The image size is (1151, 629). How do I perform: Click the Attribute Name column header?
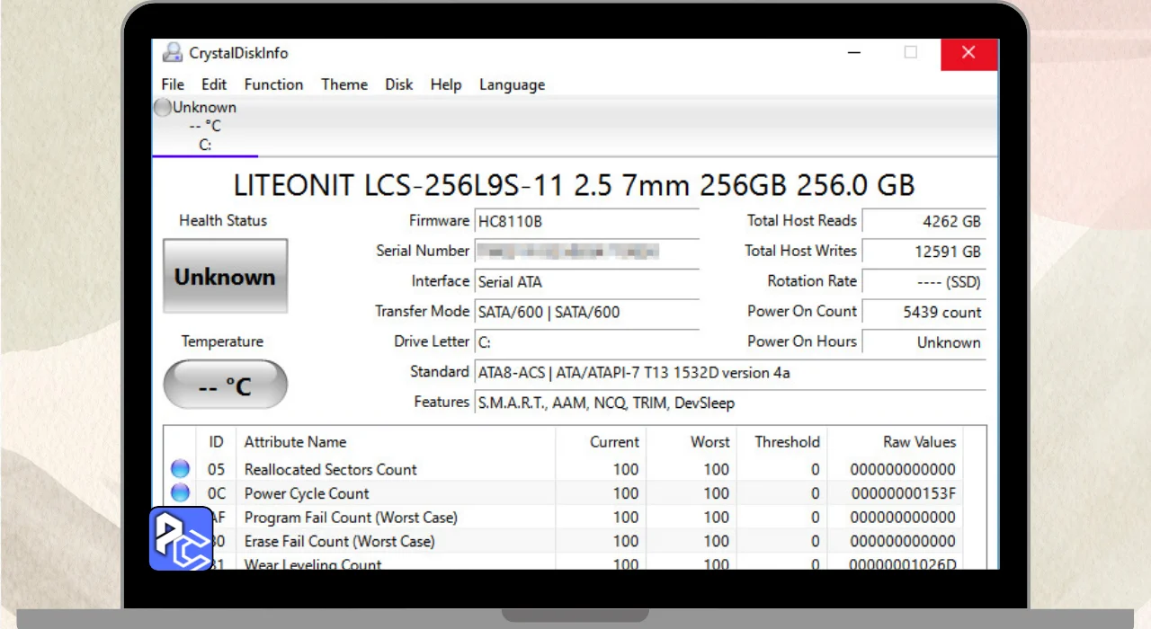pos(295,442)
